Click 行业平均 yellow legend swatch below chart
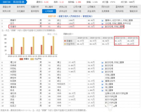Image resolution: width=141 pixels, height=112 pixels. click(x=32, y=59)
